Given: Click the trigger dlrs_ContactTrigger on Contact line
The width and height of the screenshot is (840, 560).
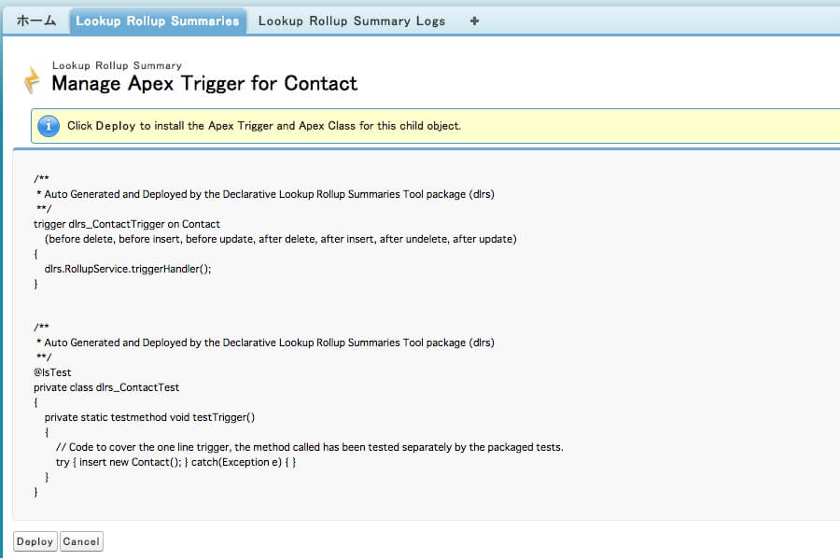Looking at the screenshot, I should tap(127, 224).
